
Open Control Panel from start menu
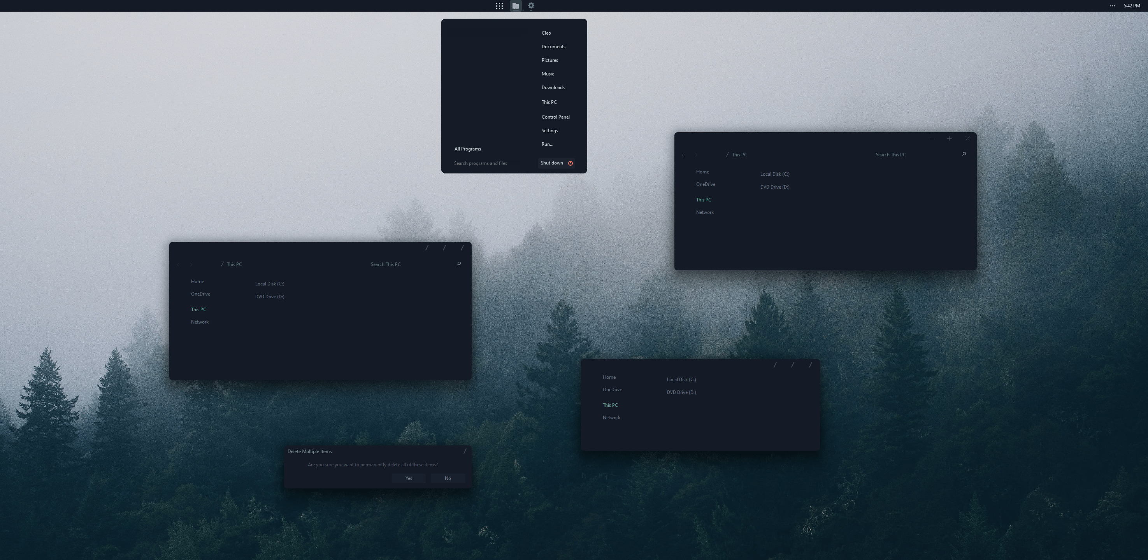pos(555,117)
